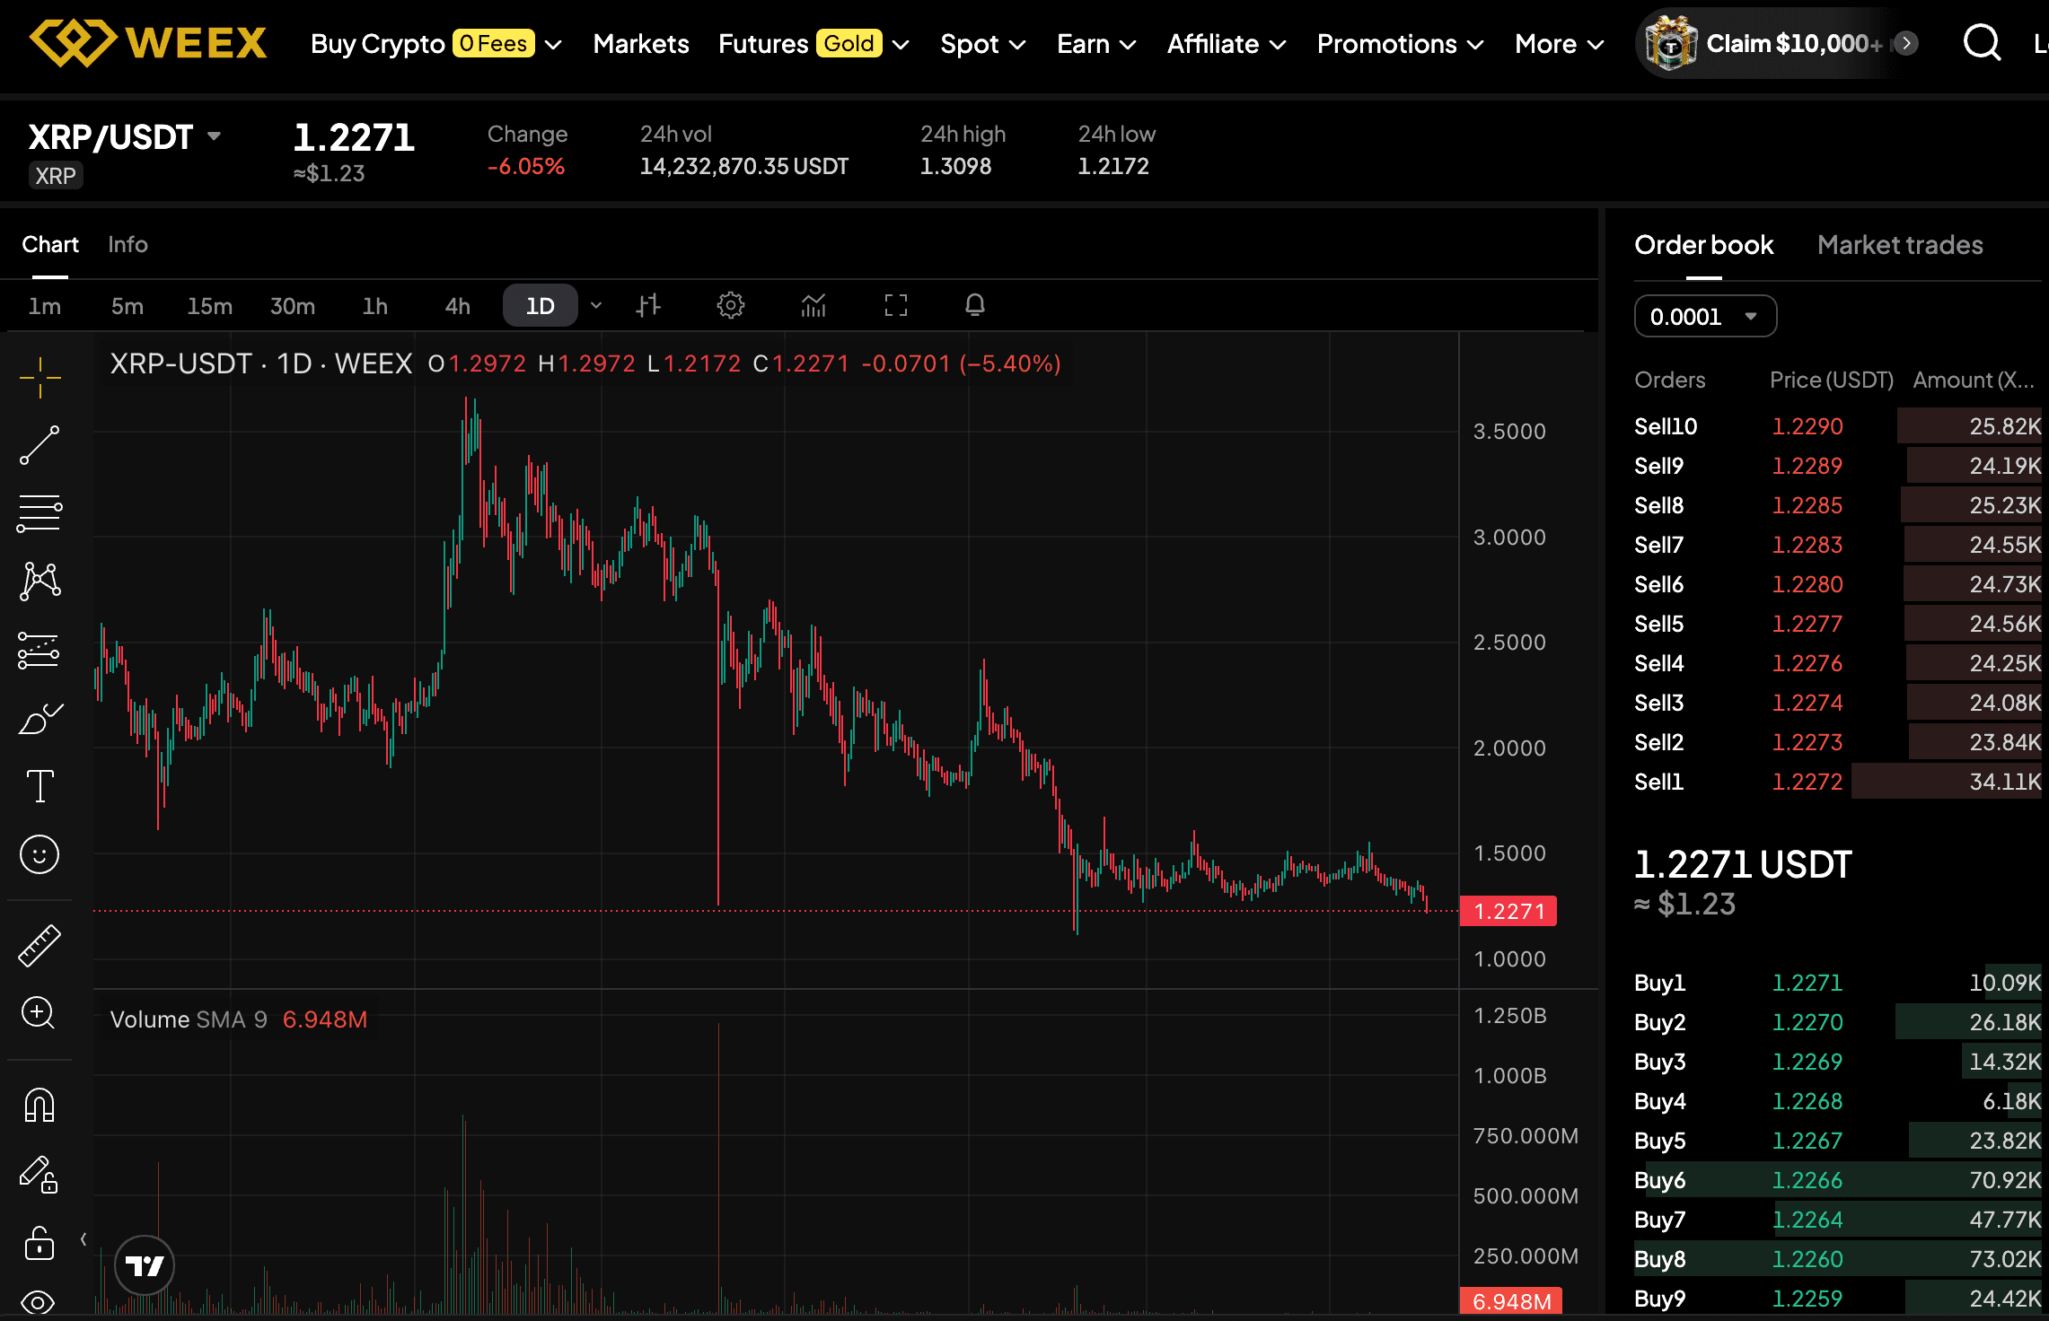Open the indicators icon

pyautogui.click(x=813, y=305)
